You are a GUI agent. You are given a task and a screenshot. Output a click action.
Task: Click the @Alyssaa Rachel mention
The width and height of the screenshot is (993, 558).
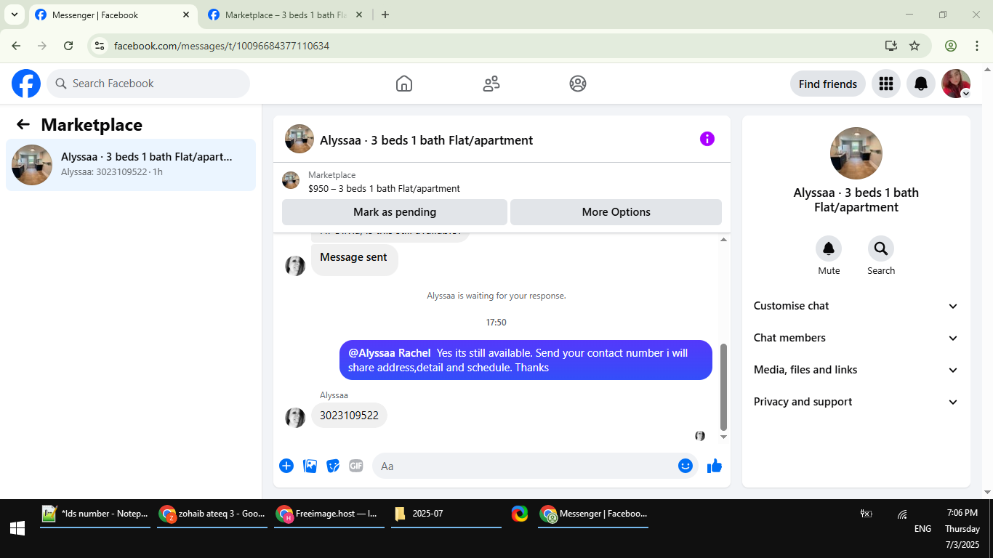click(x=390, y=353)
